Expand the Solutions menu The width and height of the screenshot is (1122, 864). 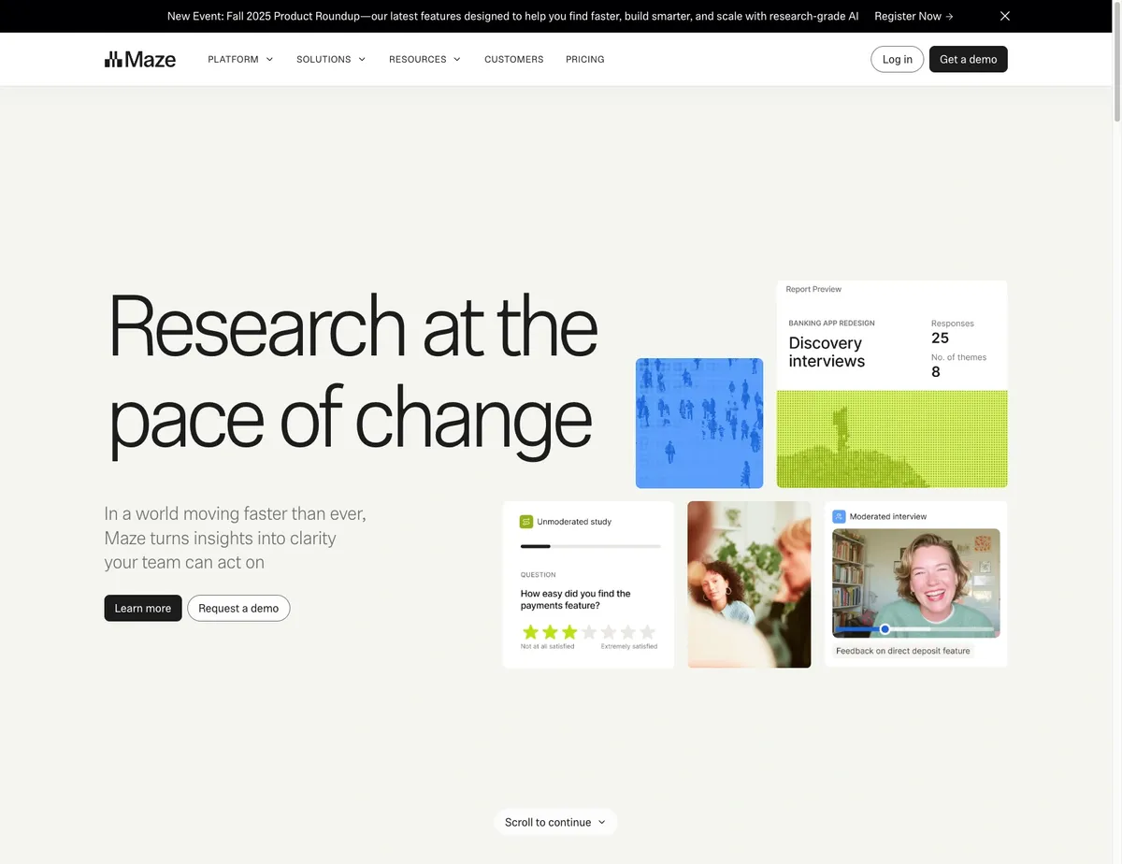pos(331,59)
